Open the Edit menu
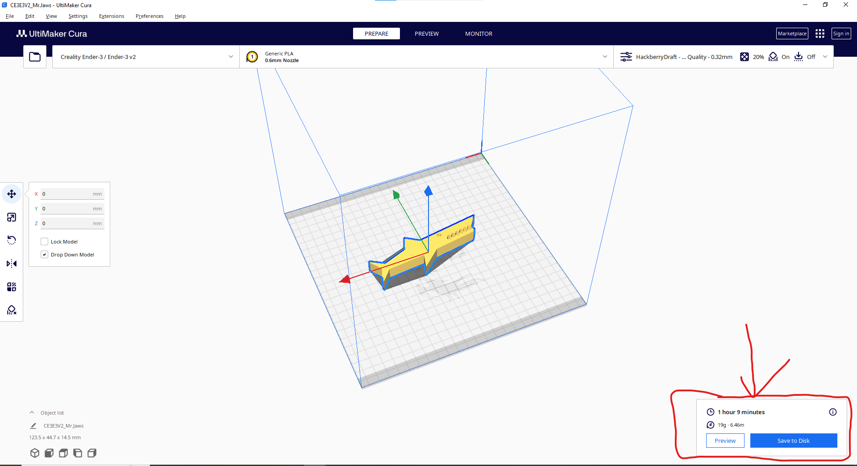The height and width of the screenshot is (466, 857). [x=30, y=16]
